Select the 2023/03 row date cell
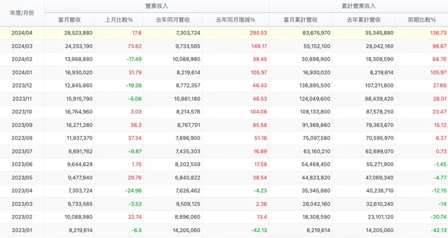Viewport: 448px width, 238px height. pyautogui.click(x=22, y=204)
